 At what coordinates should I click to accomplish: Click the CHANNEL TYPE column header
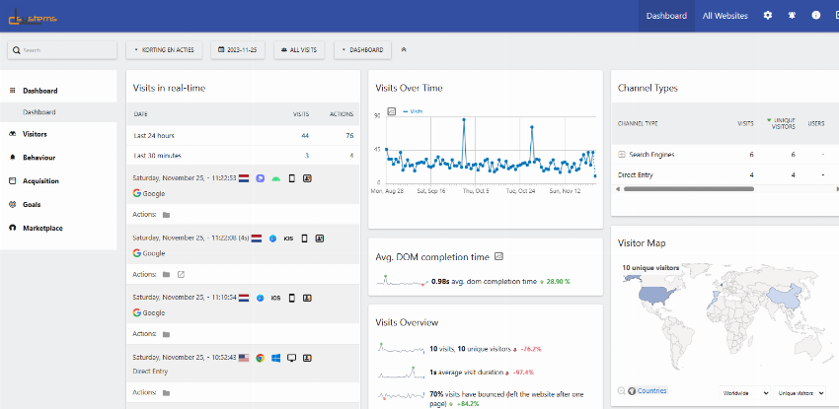(x=638, y=123)
